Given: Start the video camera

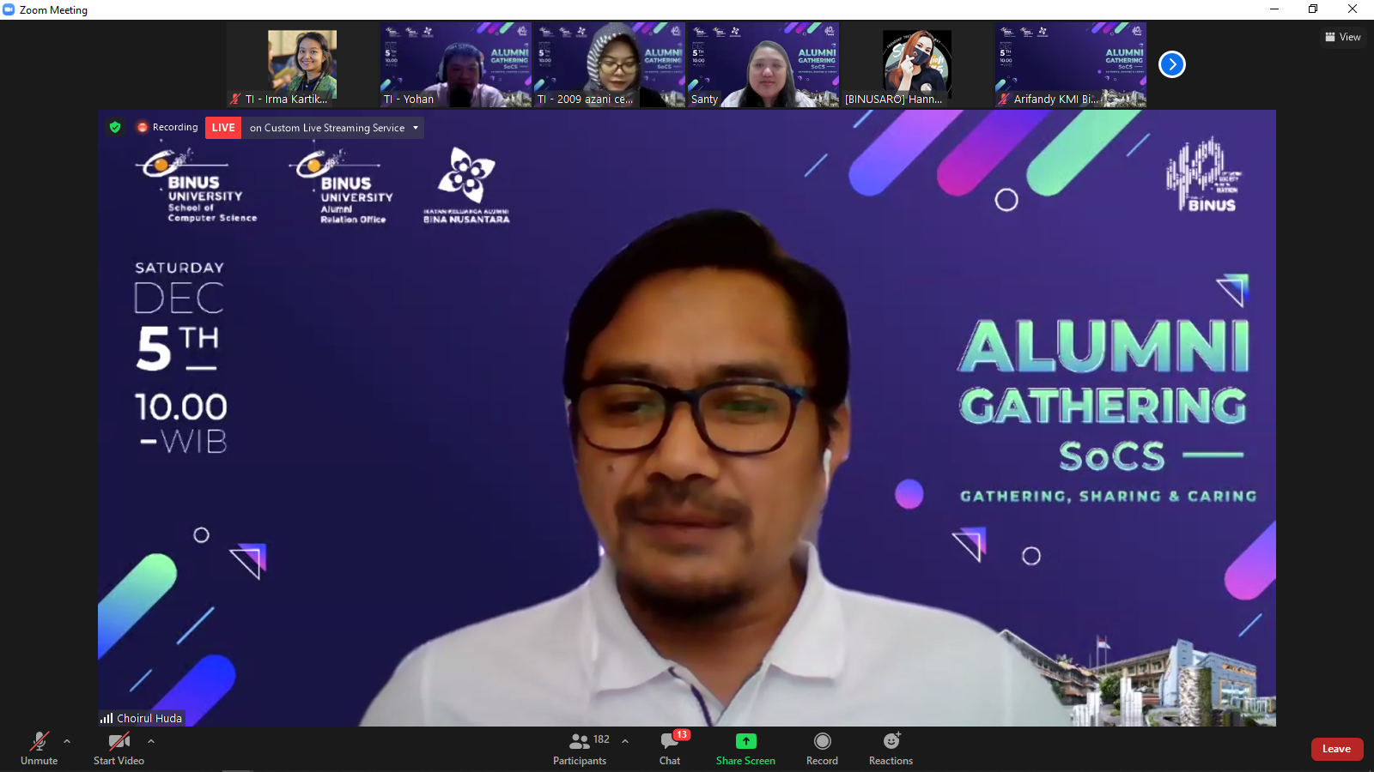Looking at the screenshot, I should click(119, 748).
